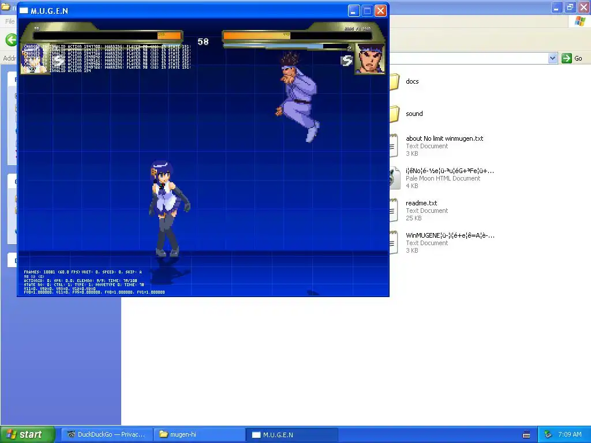Close the M.U.G.E.N game window
Image resolution: width=591 pixels, height=443 pixels.
(x=381, y=11)
